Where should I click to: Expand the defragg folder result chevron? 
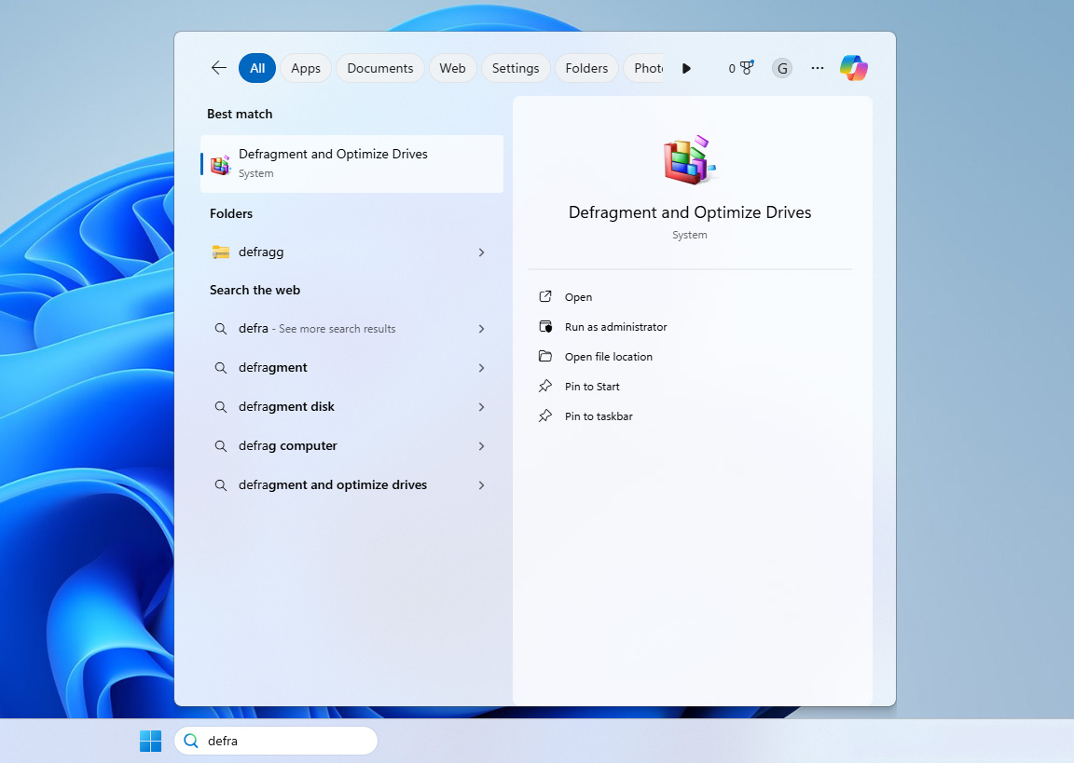coord(481,252)
